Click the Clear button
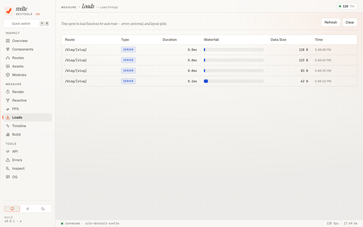 pos(350,22)
